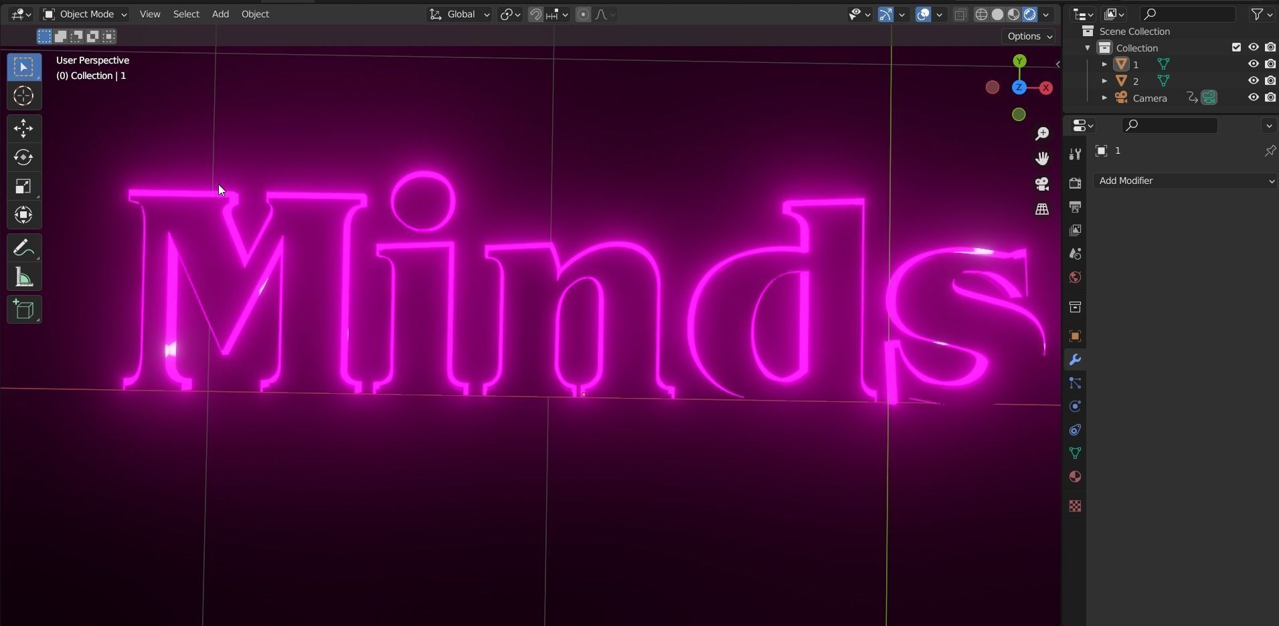Select the Rotate tool
The image size is (1279, 626).
[x=23, y=157]
